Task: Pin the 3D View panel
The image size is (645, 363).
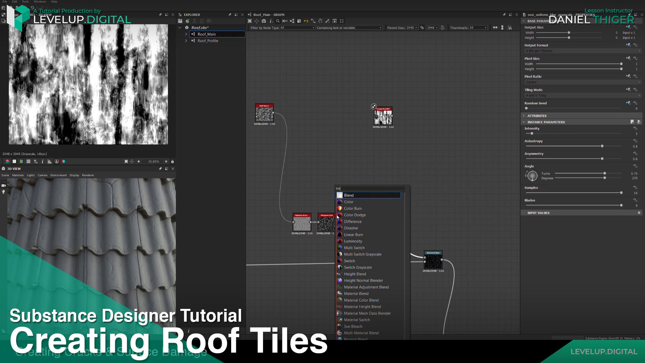Action: coord(160,169)
